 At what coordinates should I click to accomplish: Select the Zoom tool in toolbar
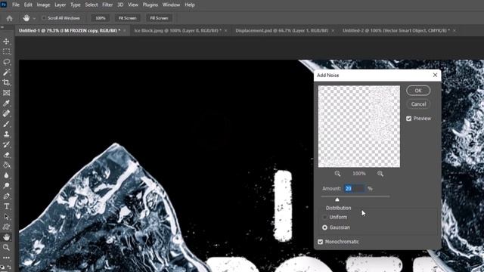(x=6, y=247)
